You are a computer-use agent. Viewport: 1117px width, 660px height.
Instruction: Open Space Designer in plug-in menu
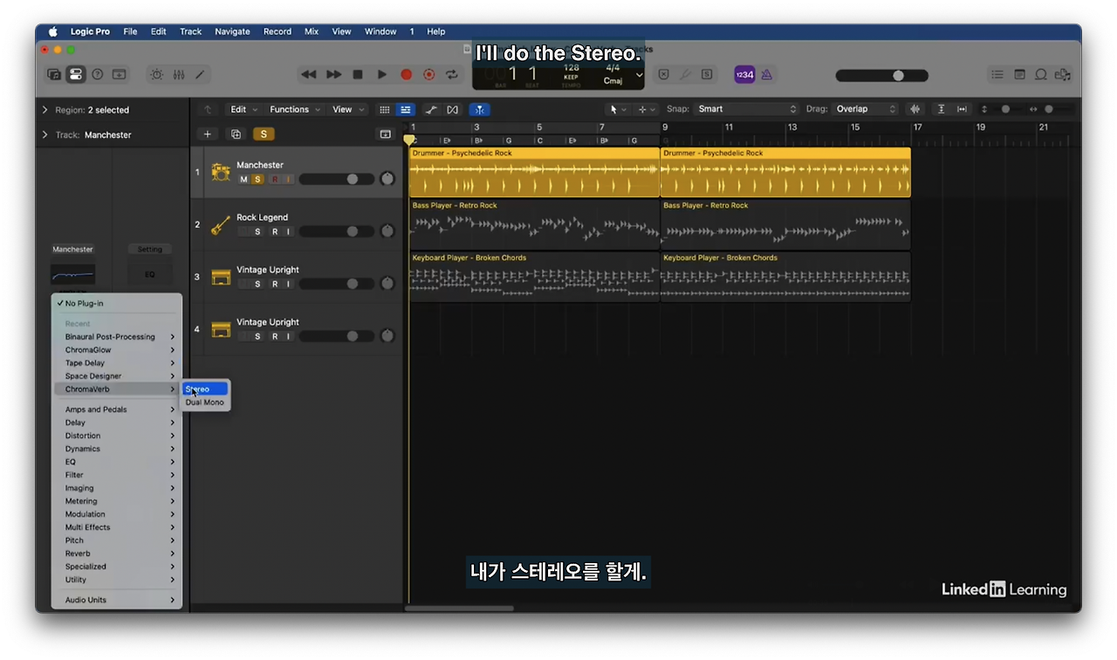click(116, 376)
